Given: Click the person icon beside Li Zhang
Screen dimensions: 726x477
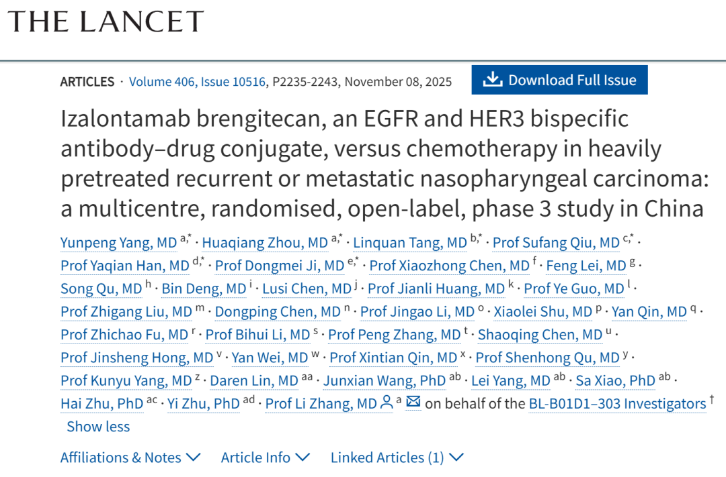Looking at the screenshot, I should click(x=387, y=403).
